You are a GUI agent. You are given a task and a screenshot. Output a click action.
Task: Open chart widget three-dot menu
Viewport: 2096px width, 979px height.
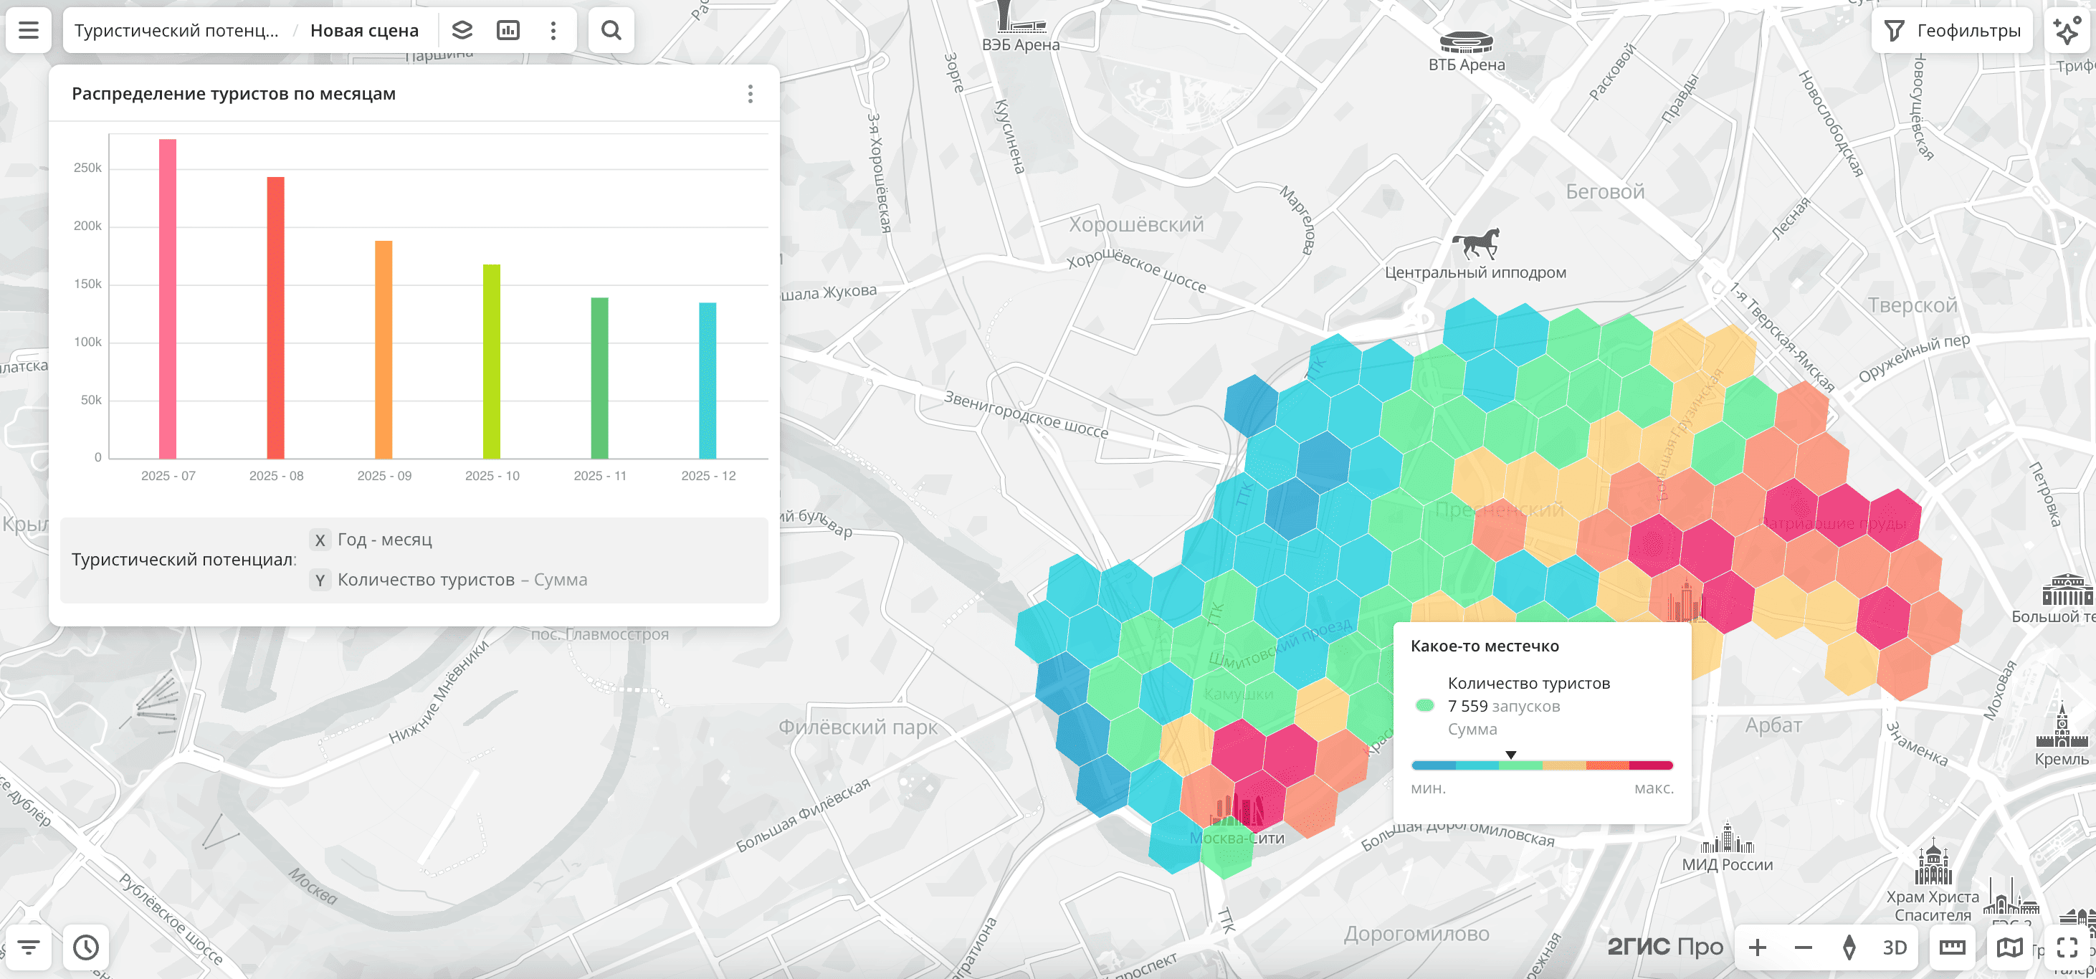coord(751,95)
